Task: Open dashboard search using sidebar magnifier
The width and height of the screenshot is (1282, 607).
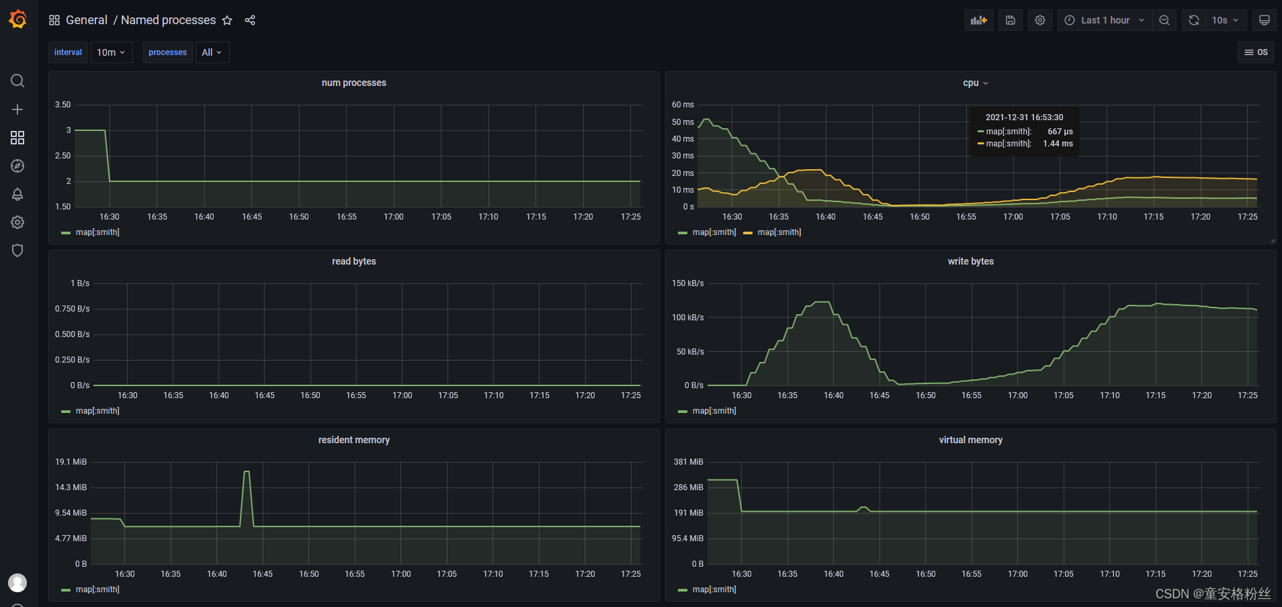Action: tap(17, 81)
